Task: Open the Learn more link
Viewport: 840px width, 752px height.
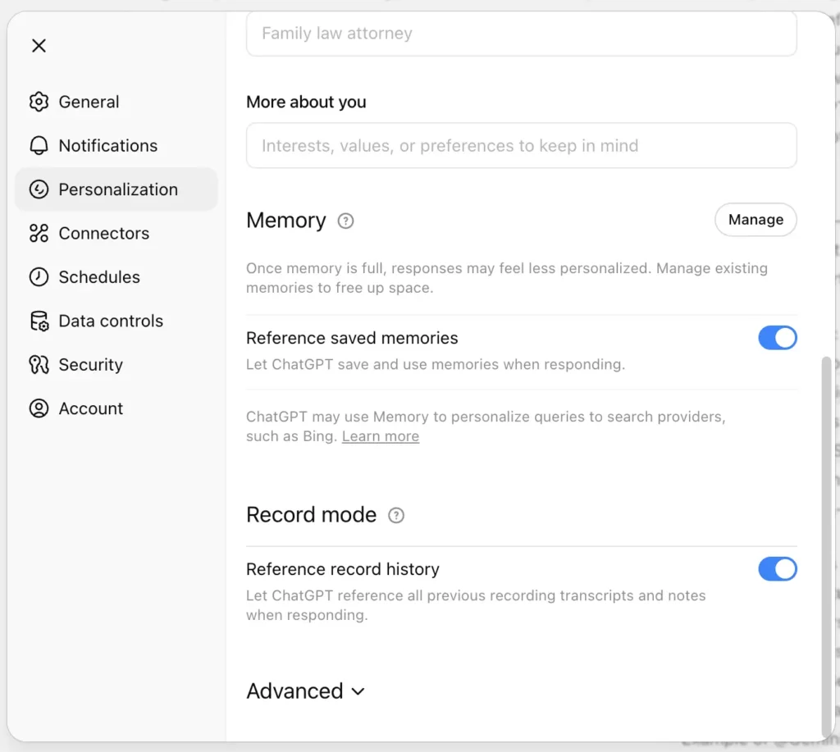Action: [x=380, y=437]
